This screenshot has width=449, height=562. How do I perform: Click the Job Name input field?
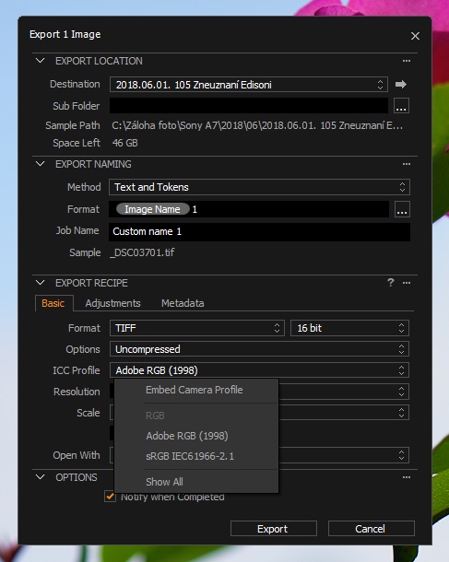click(x=259, y=231)
